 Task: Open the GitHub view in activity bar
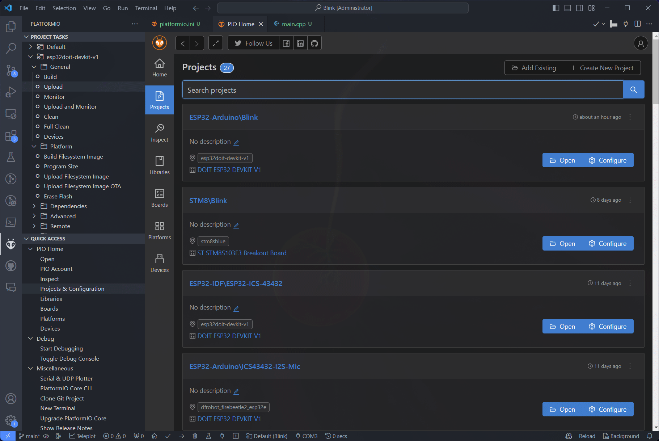[11, 266]
